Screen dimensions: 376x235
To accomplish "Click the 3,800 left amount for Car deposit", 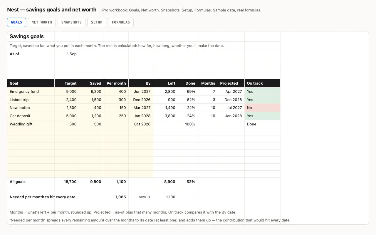I will point(166,116).
